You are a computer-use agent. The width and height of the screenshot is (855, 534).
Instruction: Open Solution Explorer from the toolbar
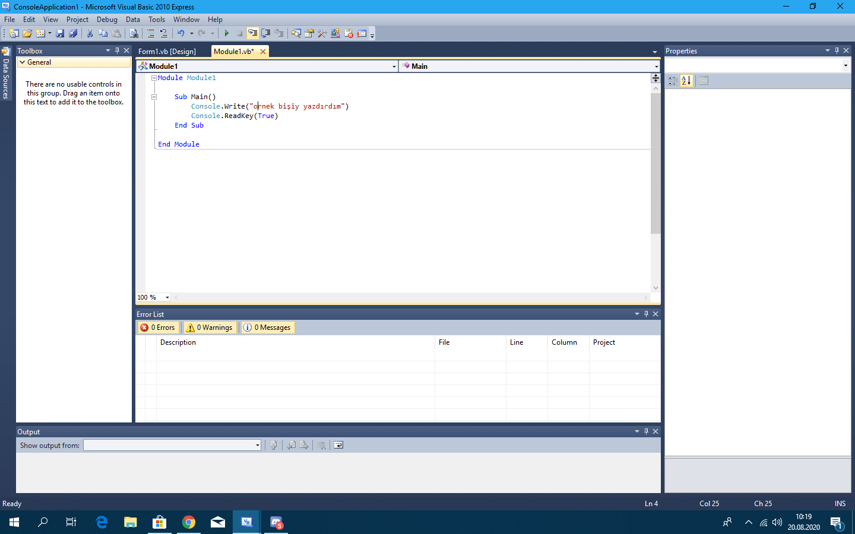tap(296, 33)
